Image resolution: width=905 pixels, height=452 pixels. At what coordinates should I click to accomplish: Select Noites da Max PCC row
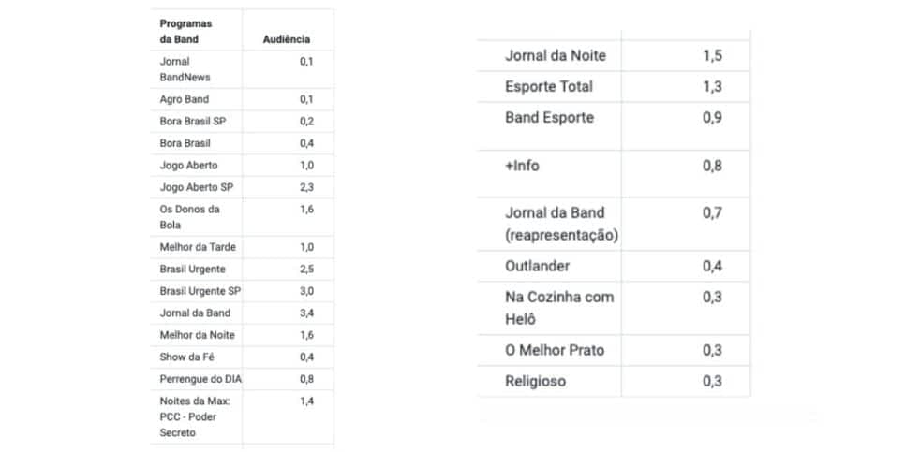242,416
